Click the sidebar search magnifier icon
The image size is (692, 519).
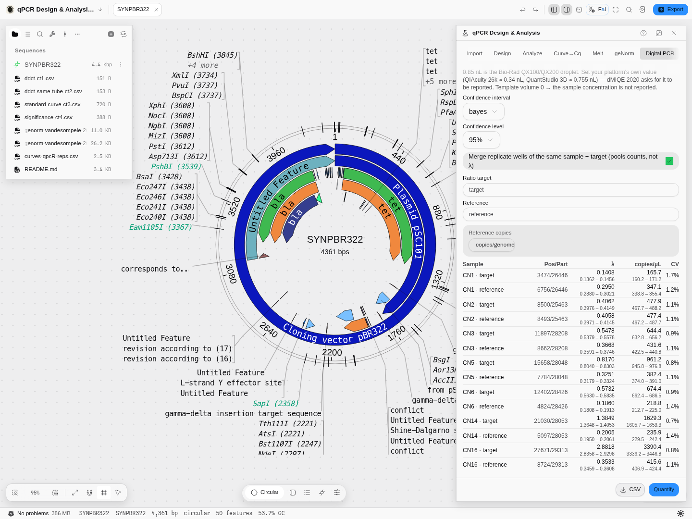point(40,34)
